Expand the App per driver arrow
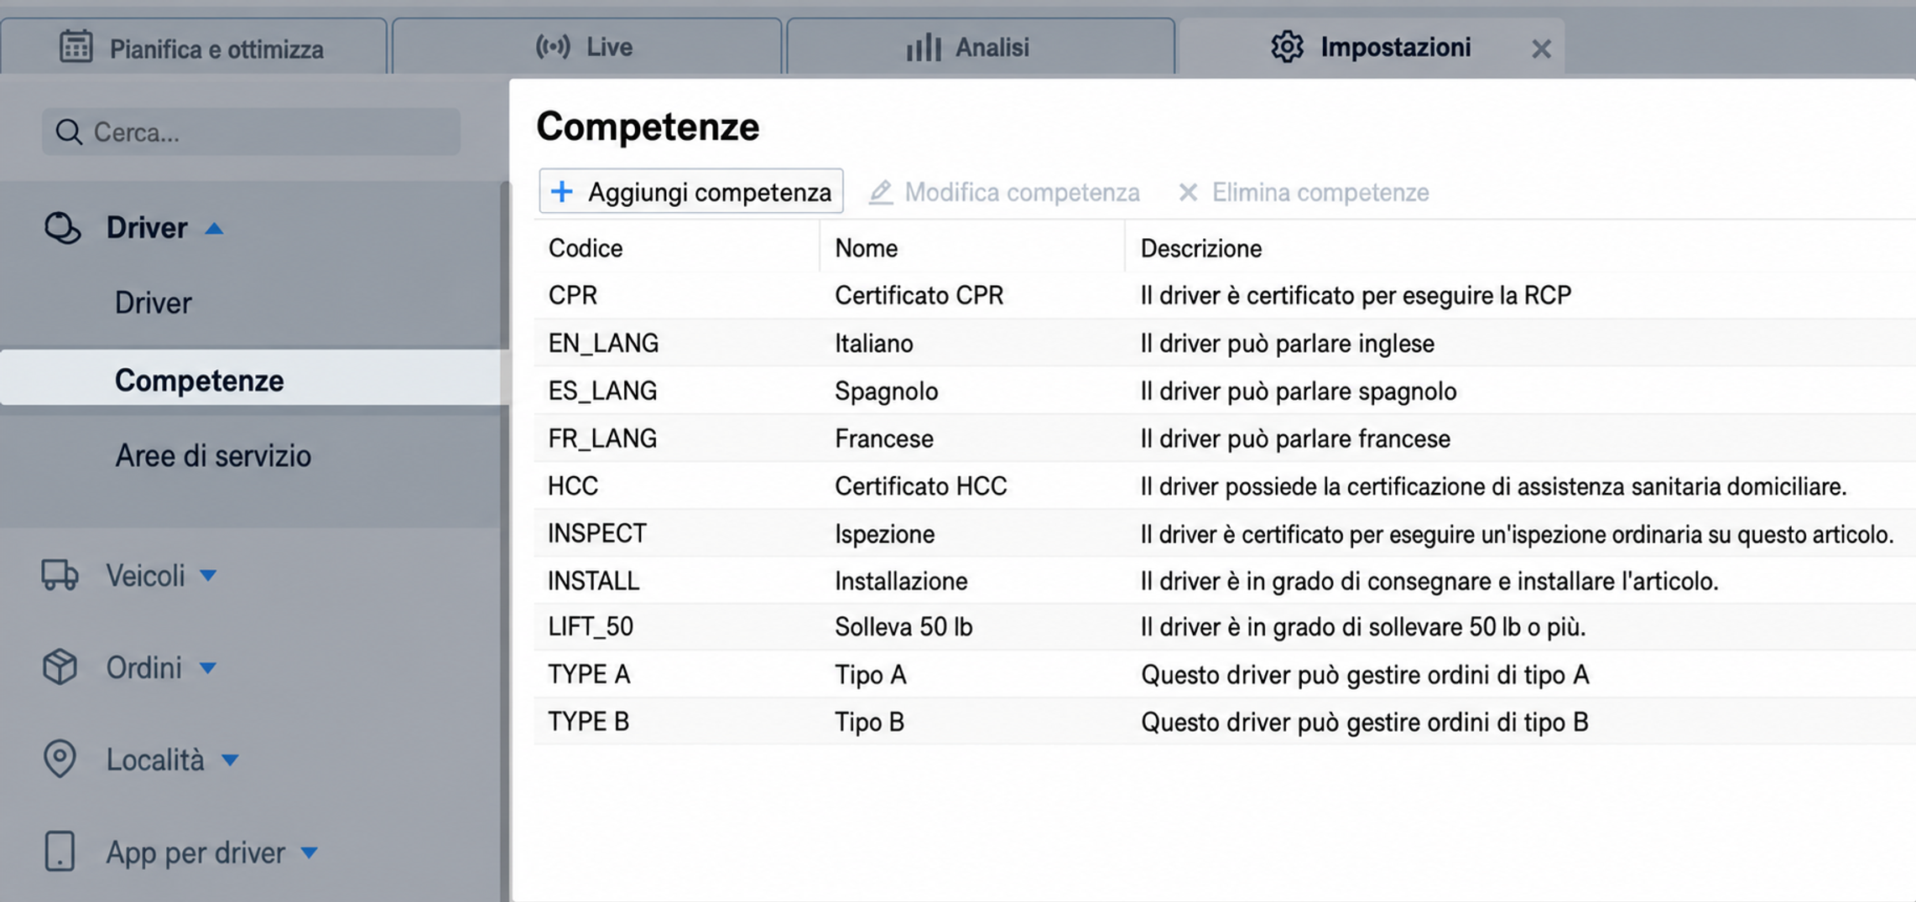 coord(309,853)
